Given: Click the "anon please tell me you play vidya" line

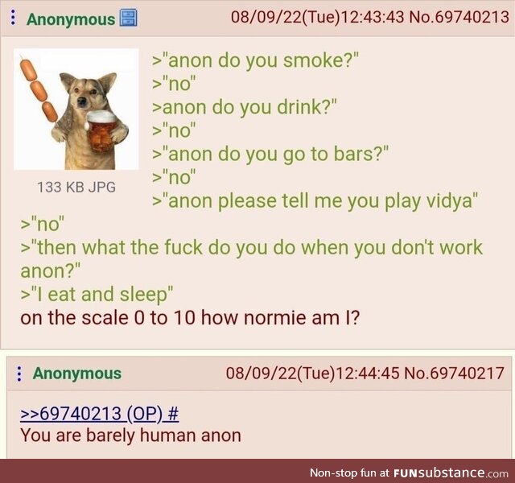Looking at the screenshot, I should (315, 201).
